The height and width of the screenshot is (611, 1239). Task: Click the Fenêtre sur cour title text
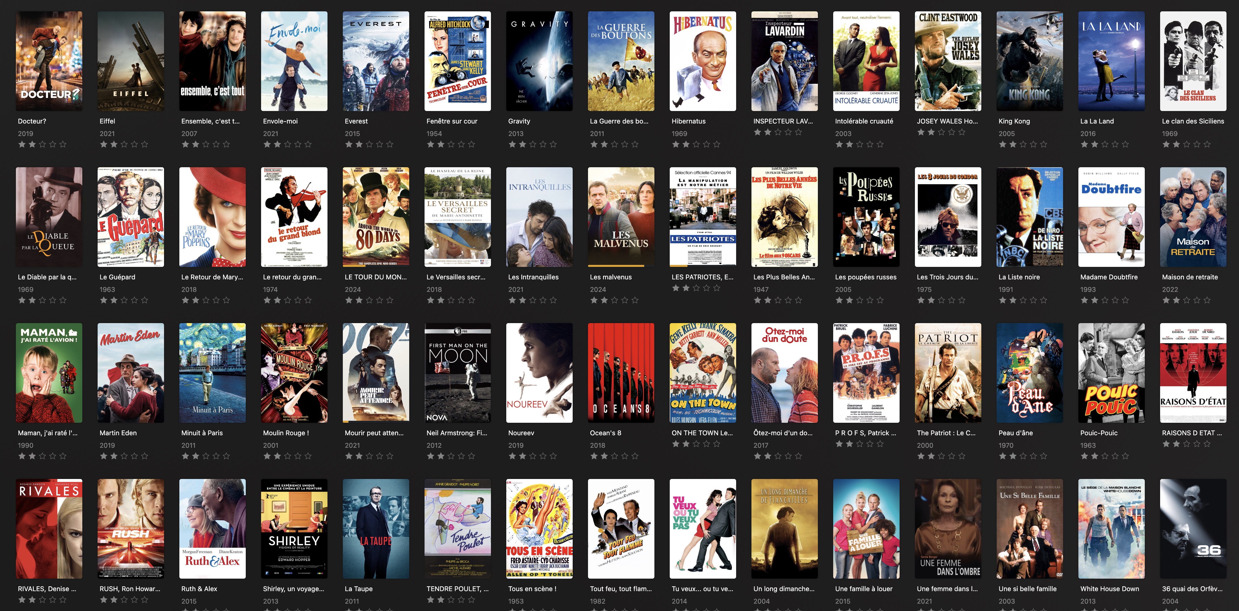pos(451,121)
